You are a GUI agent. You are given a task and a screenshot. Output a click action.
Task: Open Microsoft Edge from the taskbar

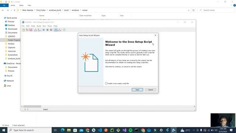[x=63, y=130]
